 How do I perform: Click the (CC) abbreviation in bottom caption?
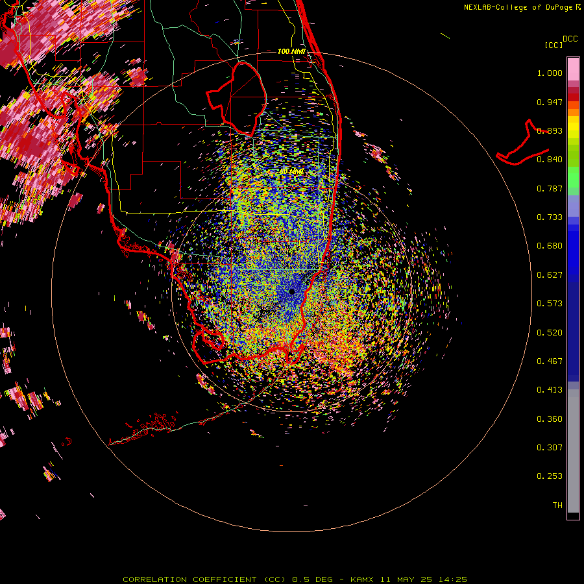click(274, 579)
